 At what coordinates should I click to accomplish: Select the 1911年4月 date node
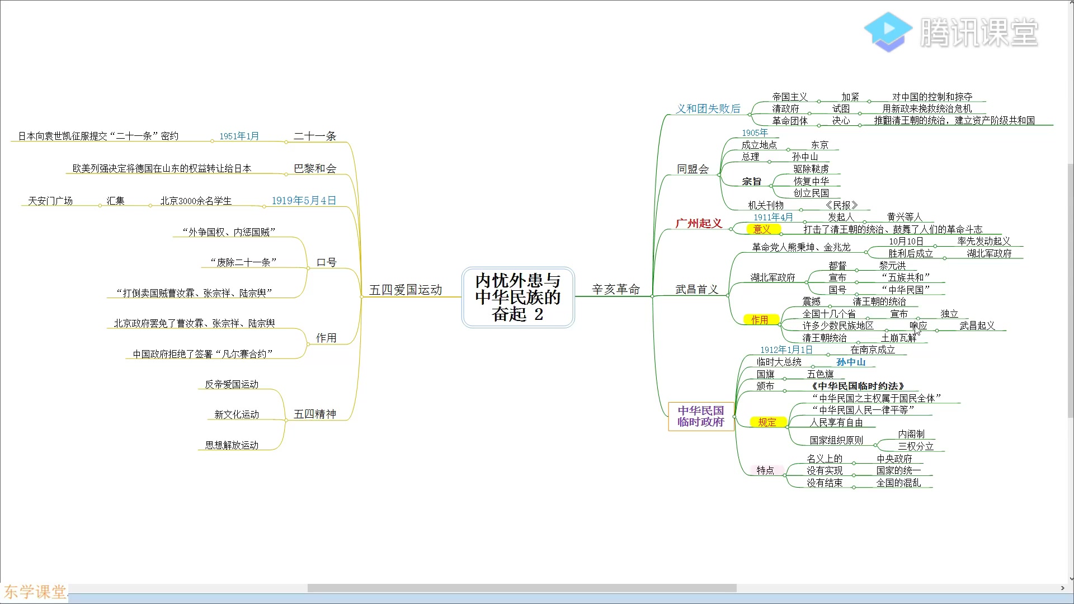pyautogui.click(x=773, y=217)
